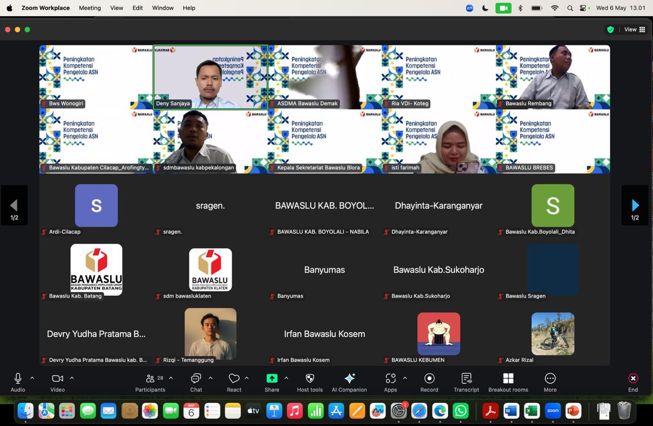The width and height of the screenshot is (653, 426).
Task: Open PowerPoint from the Dock
Action: click(x=574, y=411)
